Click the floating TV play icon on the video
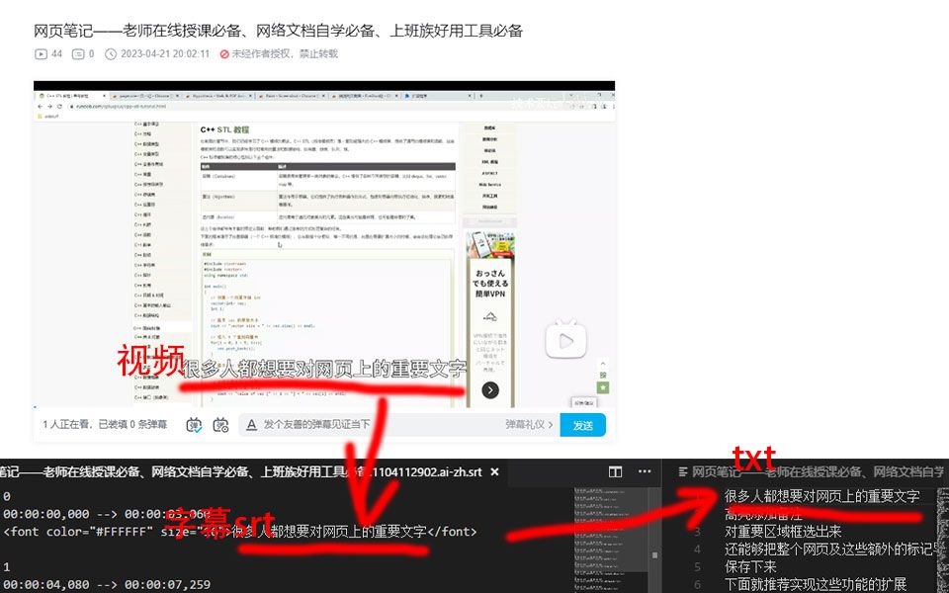The image size is (949, 593). [x=566, y=341]
